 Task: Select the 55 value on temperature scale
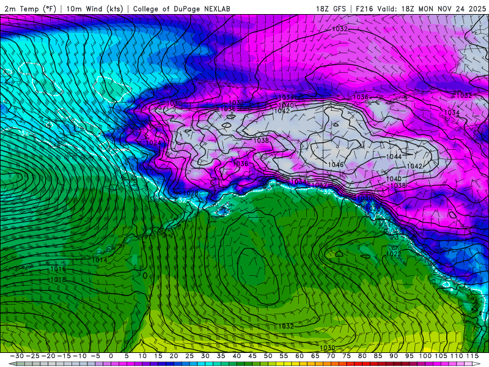(284, 356)
